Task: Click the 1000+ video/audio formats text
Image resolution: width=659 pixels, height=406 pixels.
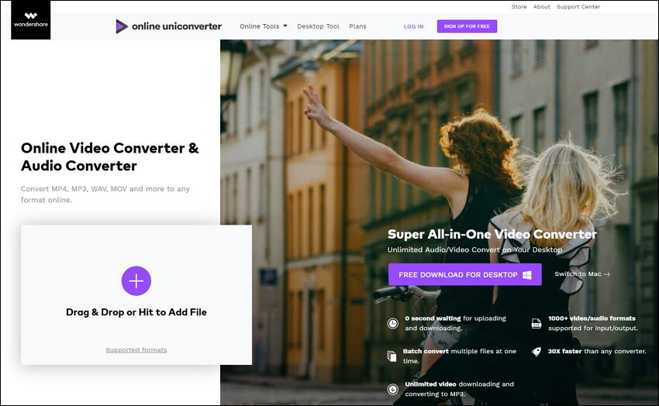Action: (x=592, y=323)
